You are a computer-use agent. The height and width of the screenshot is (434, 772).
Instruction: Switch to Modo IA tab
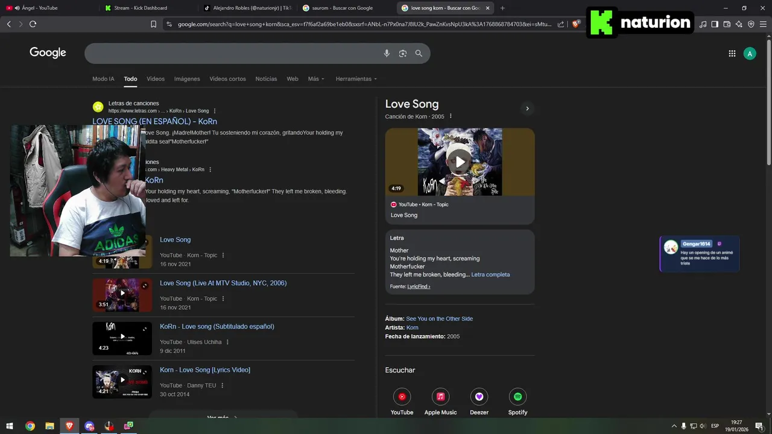coord(103,79)
